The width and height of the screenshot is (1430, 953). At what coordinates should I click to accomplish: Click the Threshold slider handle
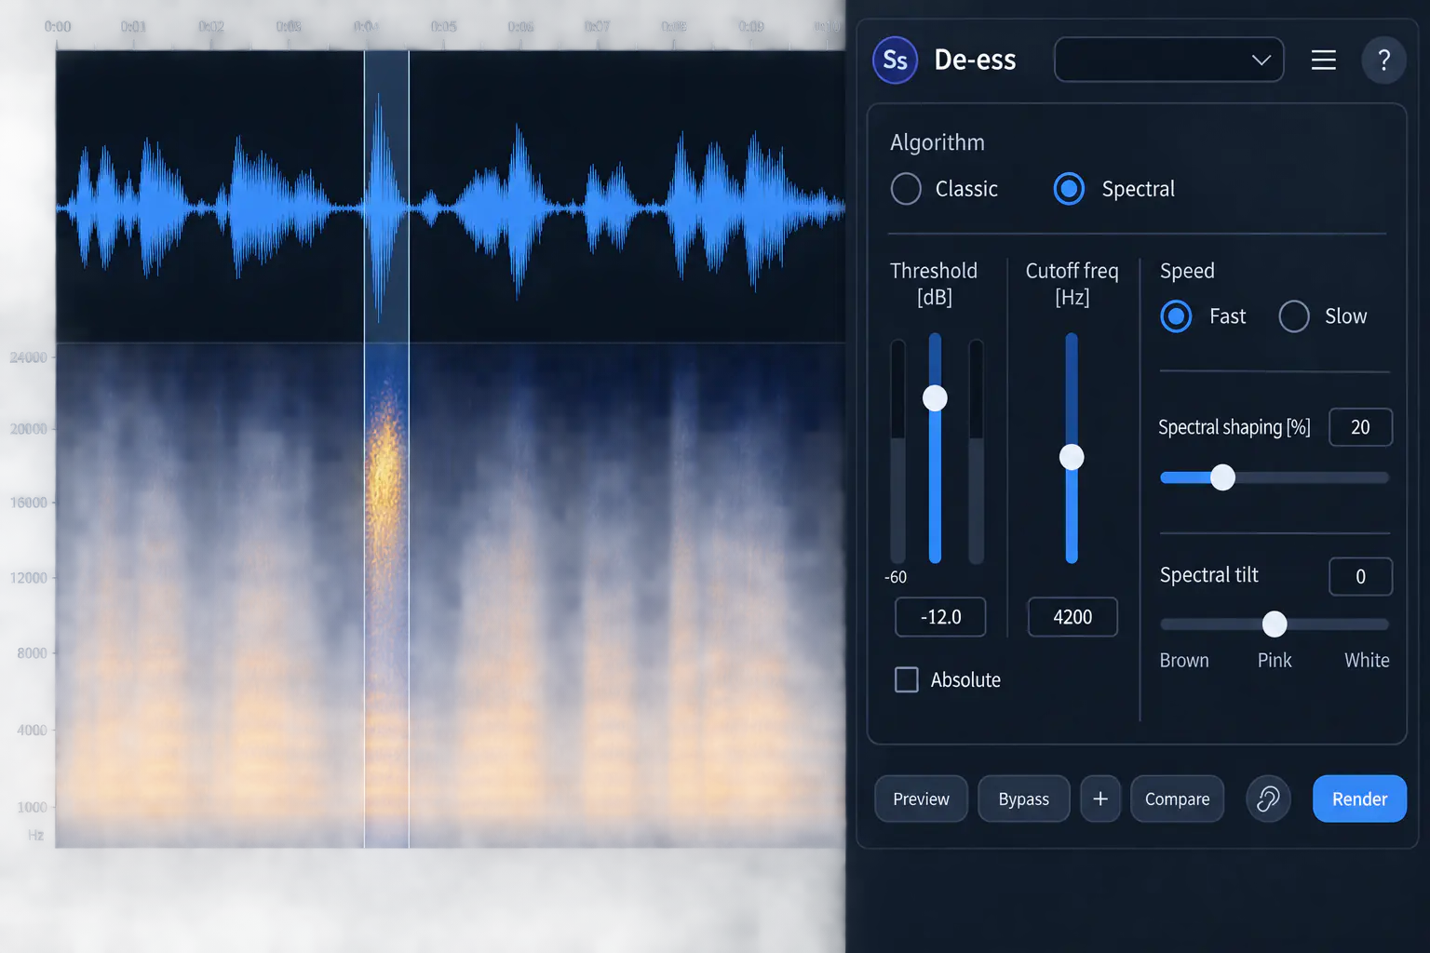pos(935,398)
